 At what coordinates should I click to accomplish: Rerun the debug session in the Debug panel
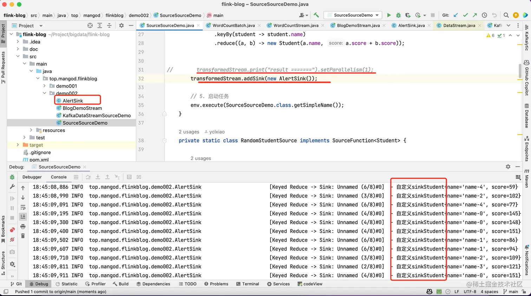point(12,177)
